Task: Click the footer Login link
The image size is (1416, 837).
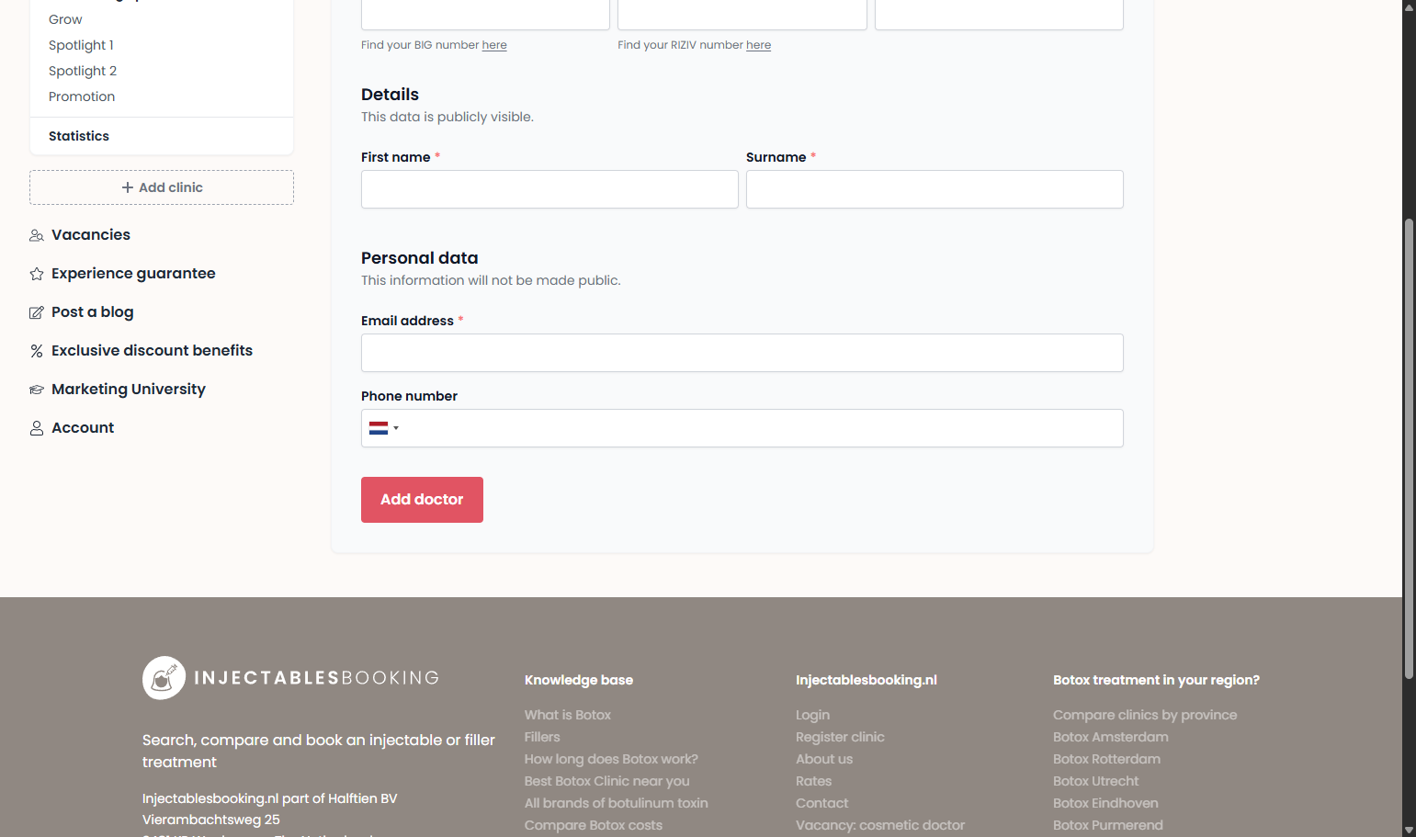Action: (x=812, y=715)
